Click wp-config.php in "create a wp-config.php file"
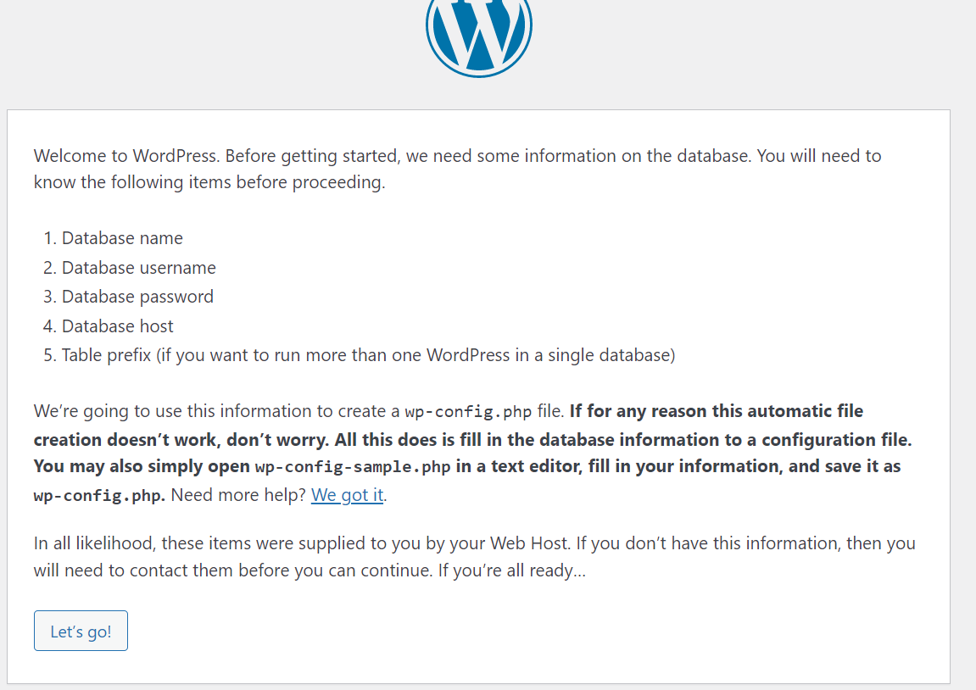 (468, 412)
